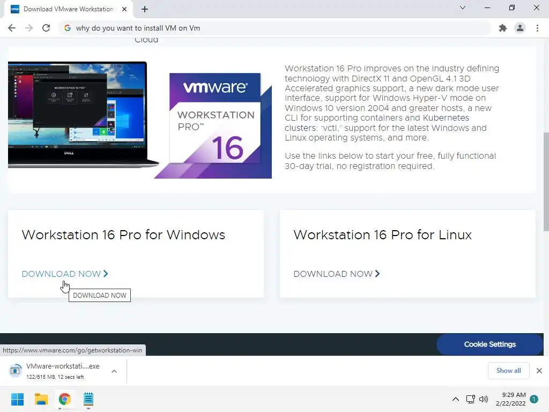This screenshot has height=412, width=549.
Task: Open the clock and date flyout
Action: 510,399
